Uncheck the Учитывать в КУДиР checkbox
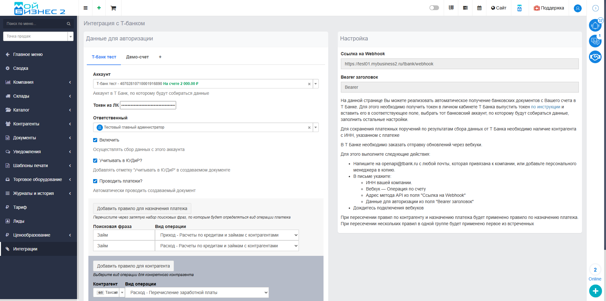The width and height of the screenshot is (606, 301). 95,161
